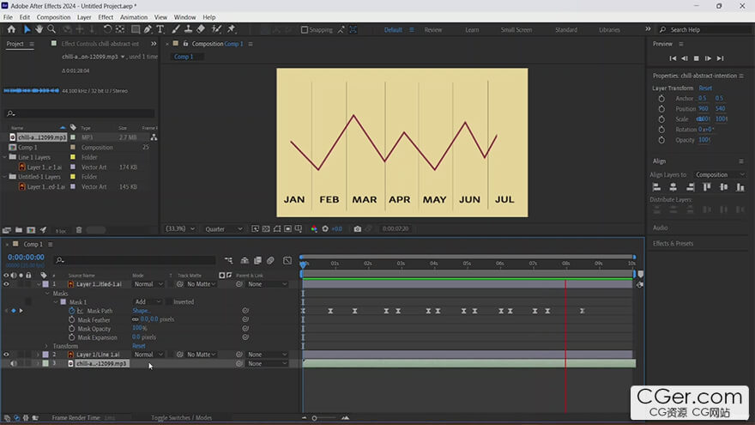Click yellow label swatch of Comp 1

point(73,148)
